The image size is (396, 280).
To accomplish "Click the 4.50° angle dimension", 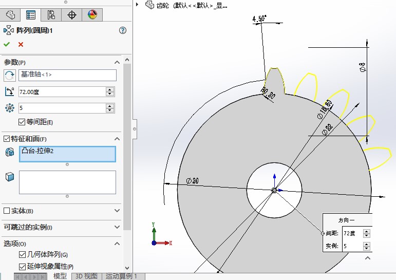I will tap(259, 18).
